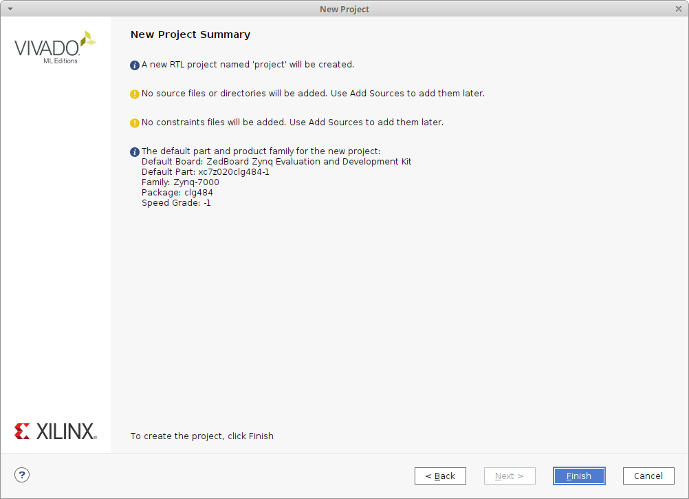Click the New Project title bar text
Viewport: 689px width, 499px height.
(344, 9)
